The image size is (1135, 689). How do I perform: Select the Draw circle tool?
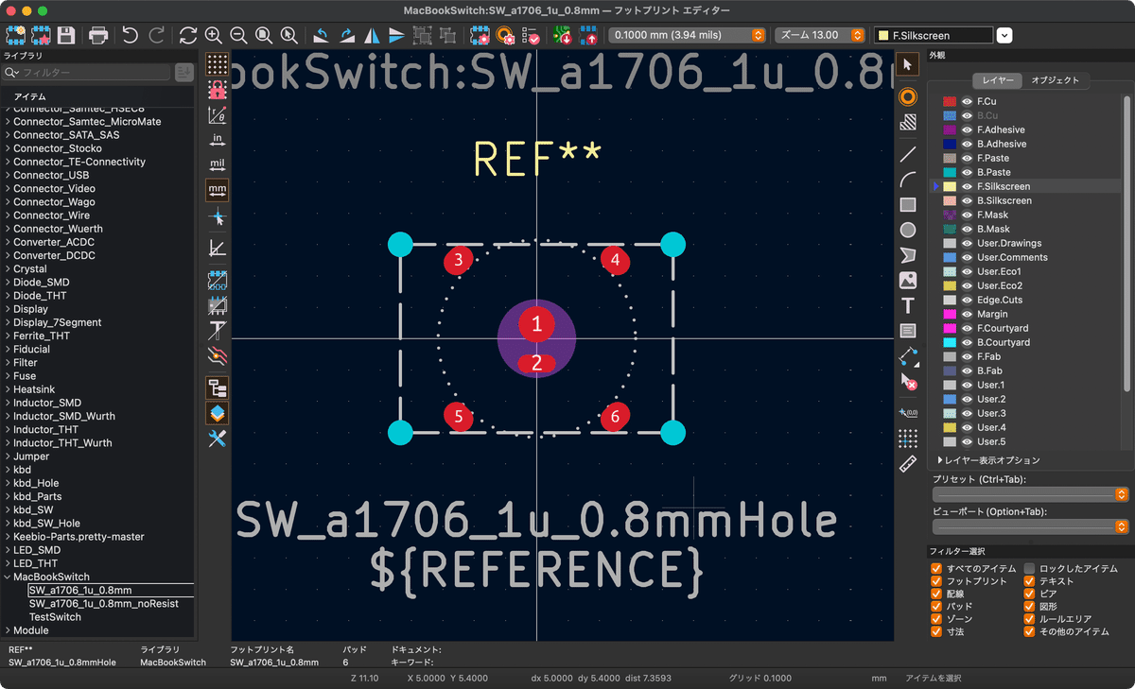(x=908, y=230)
